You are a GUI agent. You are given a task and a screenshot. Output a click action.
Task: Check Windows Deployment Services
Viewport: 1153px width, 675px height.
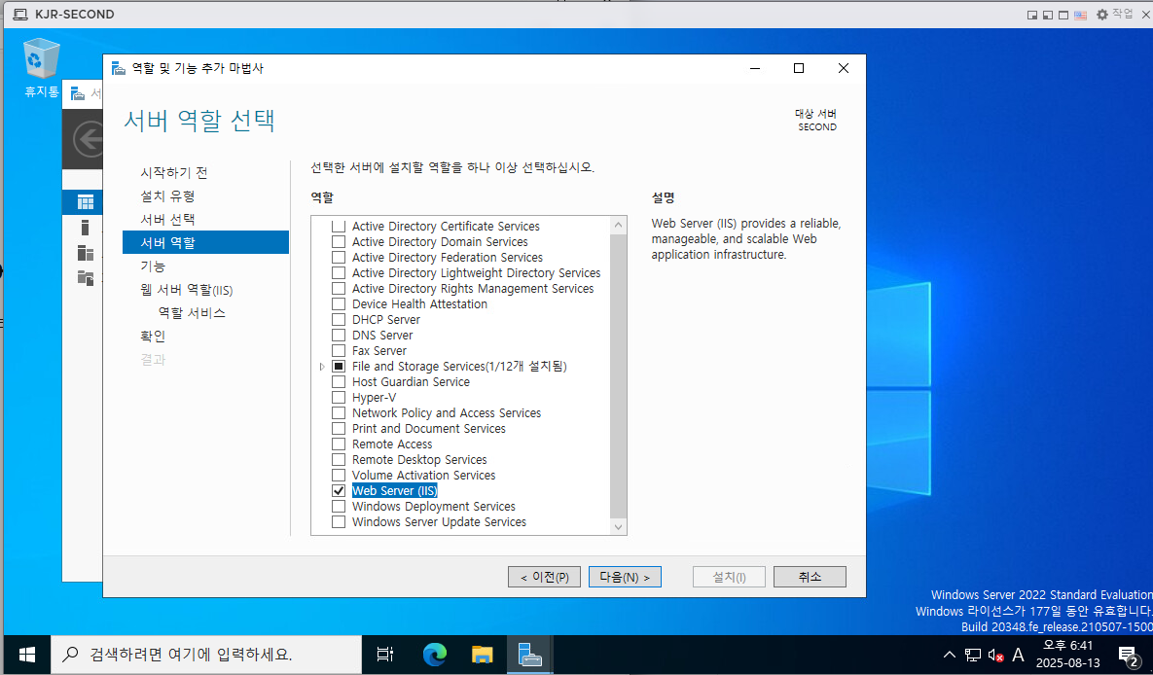pyautogui.click(x=339, y=507)
